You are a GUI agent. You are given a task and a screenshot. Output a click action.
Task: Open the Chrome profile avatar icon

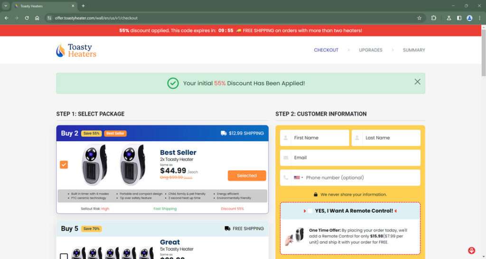pyautogui.click(x=469, y=18)
